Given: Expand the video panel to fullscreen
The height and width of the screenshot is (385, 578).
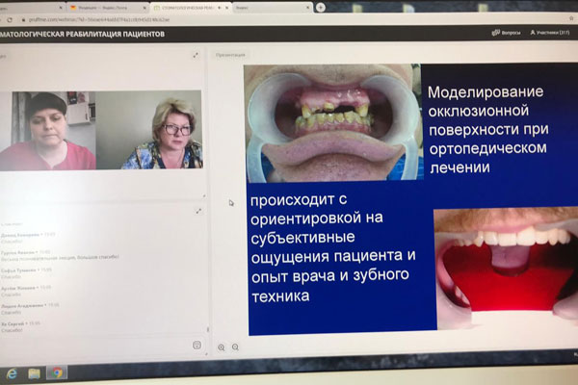Looking at the screenshot, I should [198, 55].
